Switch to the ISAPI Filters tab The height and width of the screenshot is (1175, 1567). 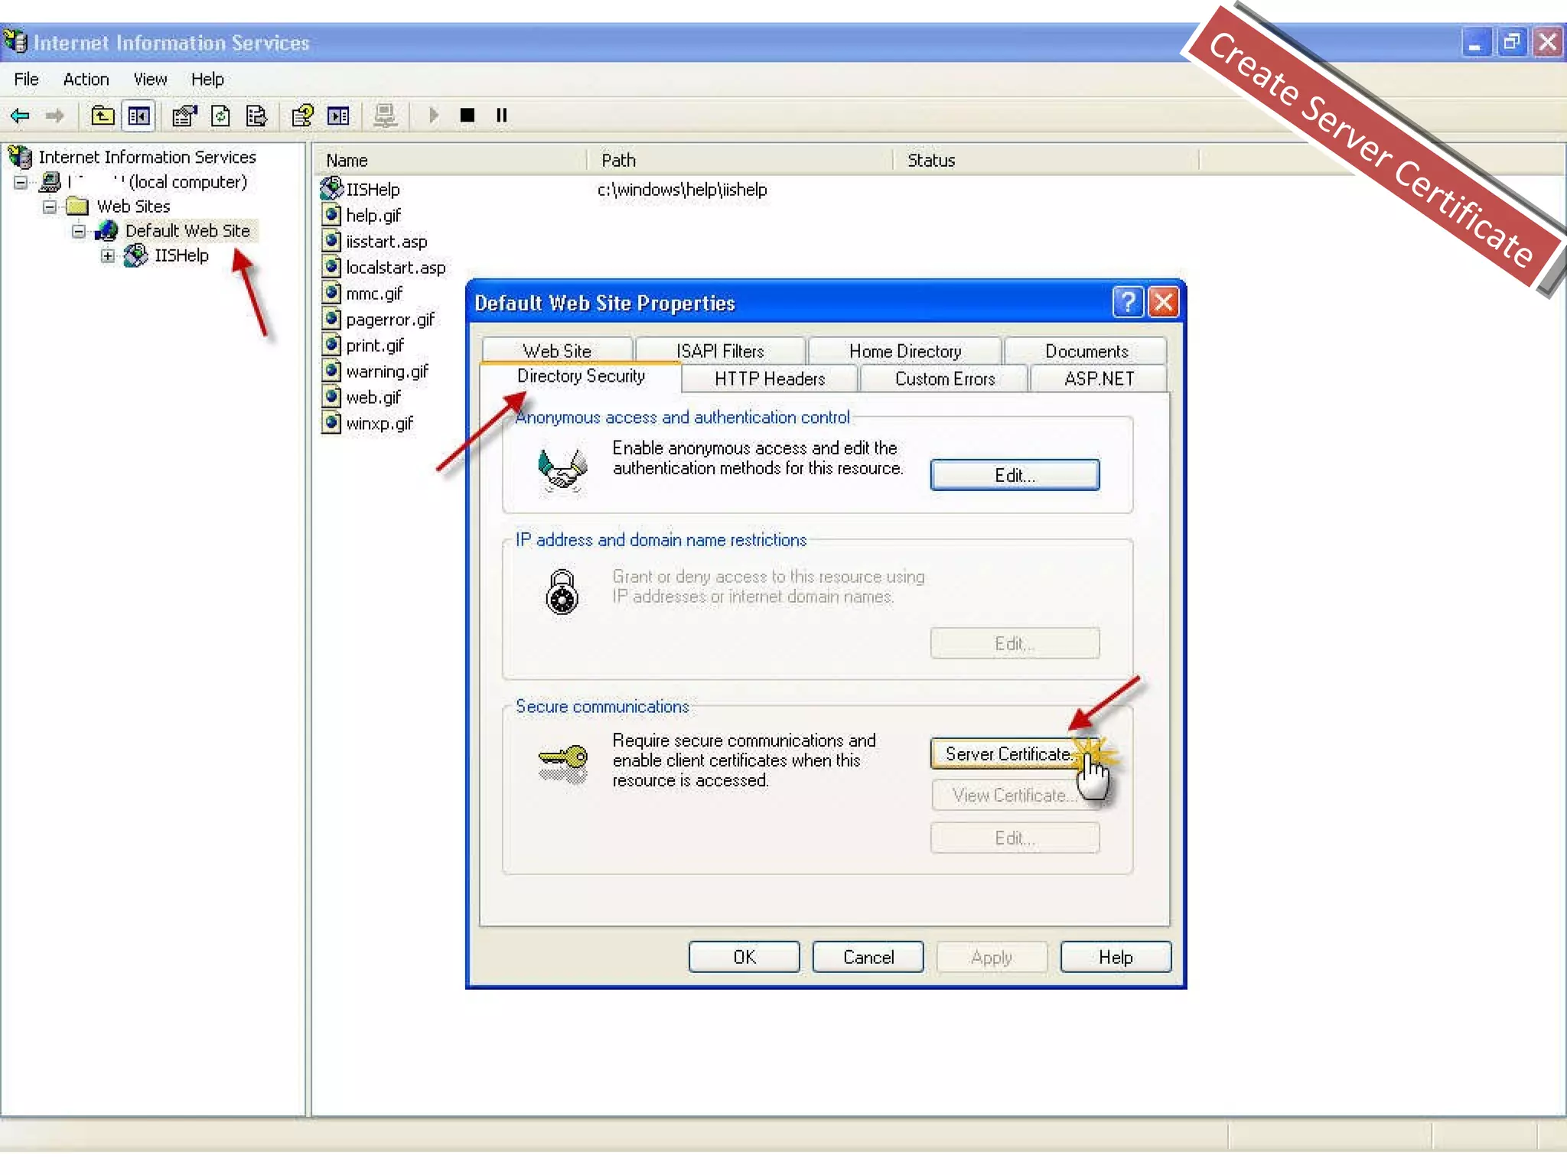tap(720, 351)
